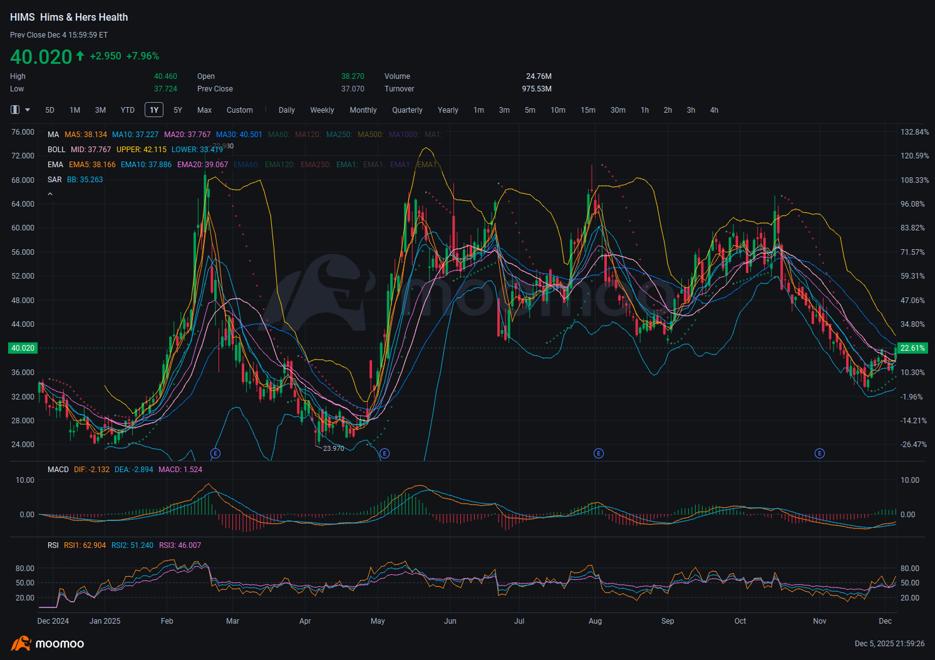Choose the 3M range tab
Image resolution: width=935 pixels, height=660 pixels.
pyautogui.click(x=100, y=110)
